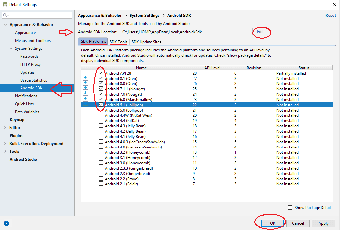Open Notifications settings
340x230 pixels.
click(x=26, y=96)
